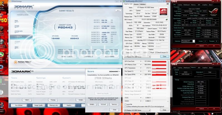222x115 pixels.
Task: Click the Change button under Settings
Action: [x=53, y=100]
